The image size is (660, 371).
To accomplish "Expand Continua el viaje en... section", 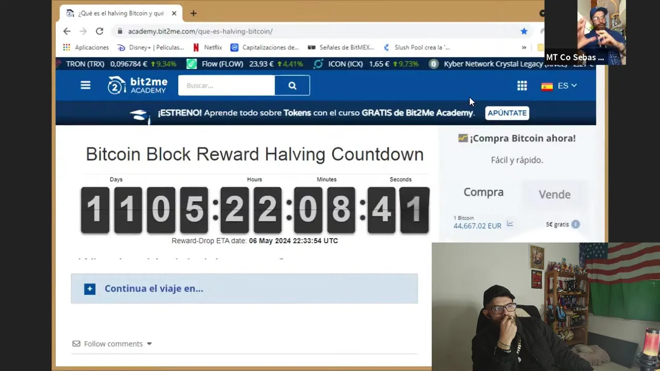I will 244,289.
